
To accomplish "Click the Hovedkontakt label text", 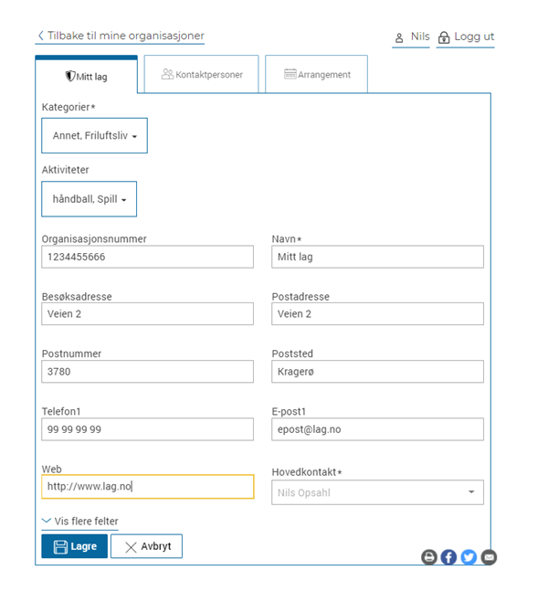I will pyautogui.click(x=306, y=472).
